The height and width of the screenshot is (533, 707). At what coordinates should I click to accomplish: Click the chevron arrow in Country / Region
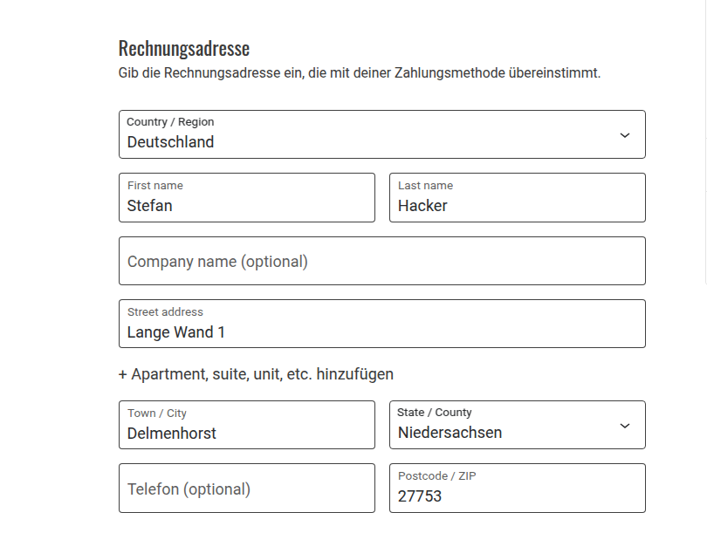624,135
